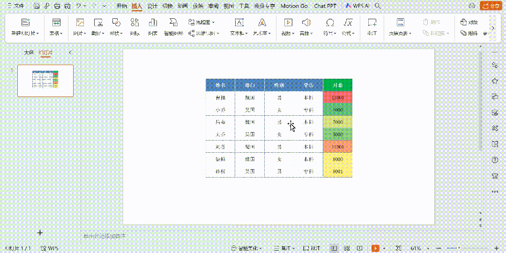Switch to the 动画 ribbon tab
The width and height of the screenshot is (506, 253).
click(x=183, y=6)
